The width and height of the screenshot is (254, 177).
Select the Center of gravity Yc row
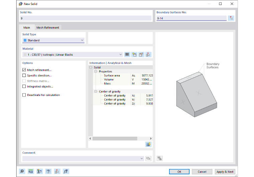pyautogui.click(x=123, y=99)
